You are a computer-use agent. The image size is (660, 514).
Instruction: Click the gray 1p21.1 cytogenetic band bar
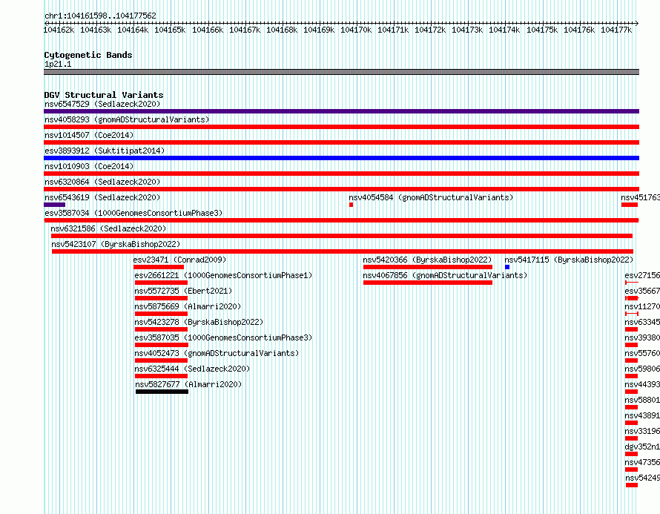pyautogui.click(x=341, y=72)
